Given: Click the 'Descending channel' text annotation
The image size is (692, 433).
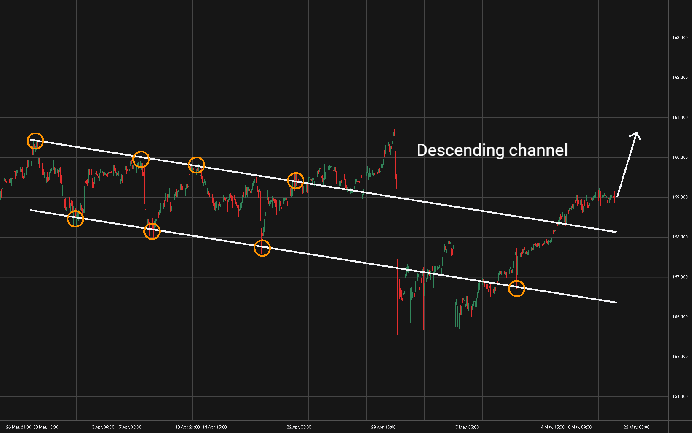Looking at the screenshot, I should pyautogui.click(x=492, y=150).
